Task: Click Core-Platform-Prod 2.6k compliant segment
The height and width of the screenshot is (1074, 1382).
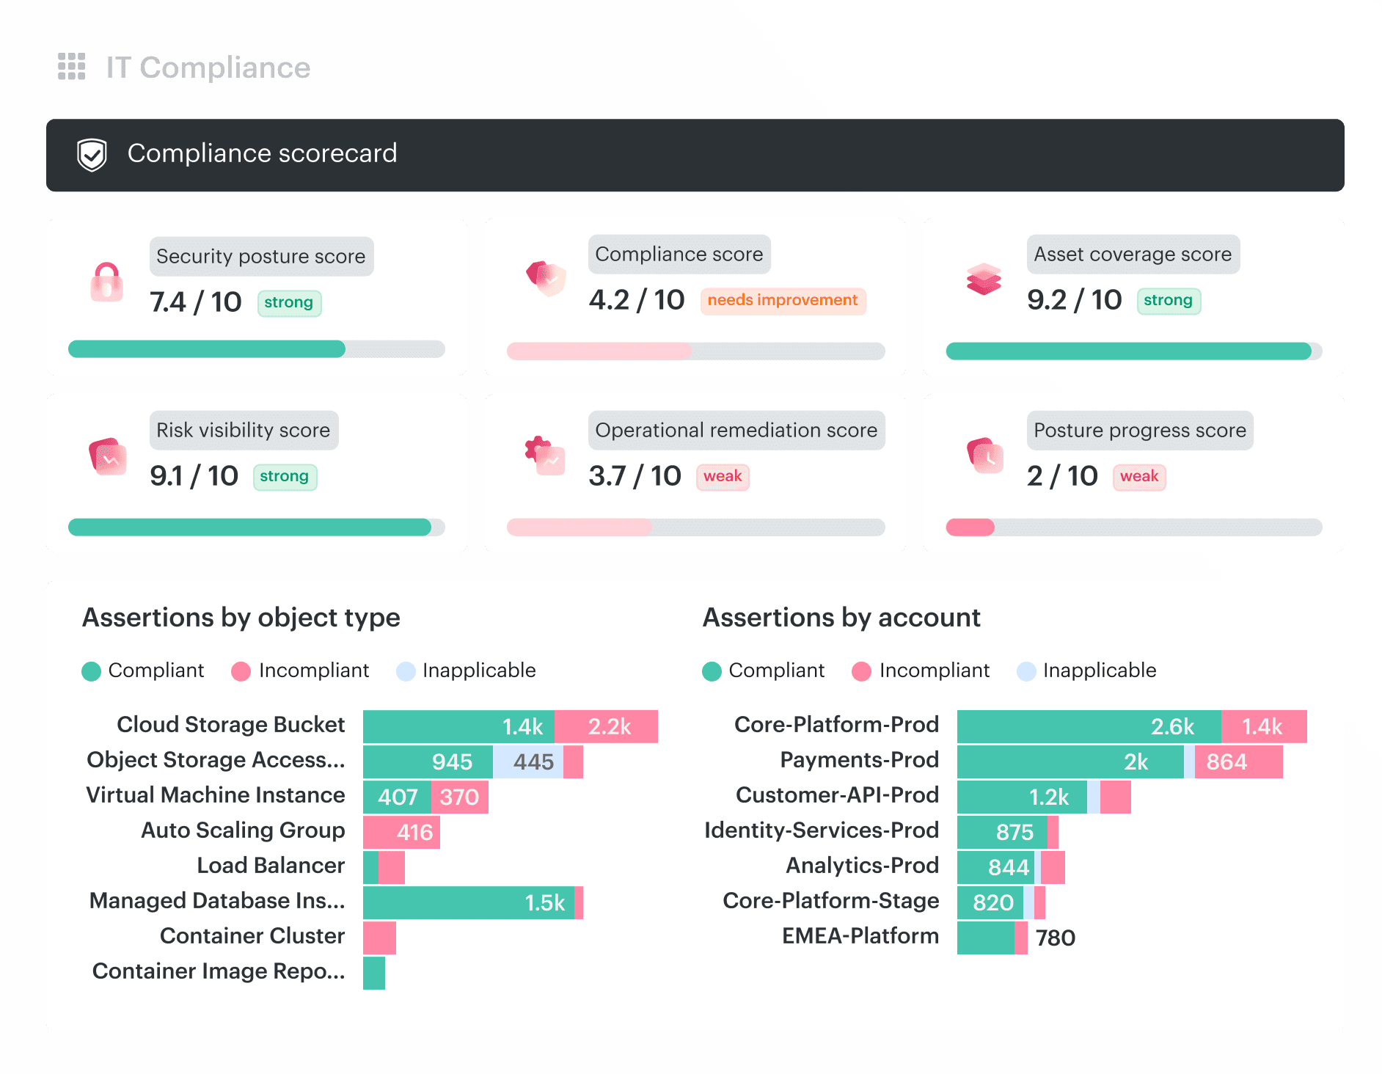Action: pos(1089,726)
